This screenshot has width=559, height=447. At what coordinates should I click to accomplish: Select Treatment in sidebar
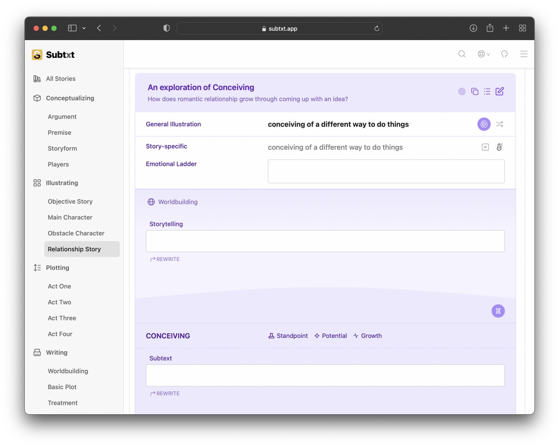click(63, 403)
